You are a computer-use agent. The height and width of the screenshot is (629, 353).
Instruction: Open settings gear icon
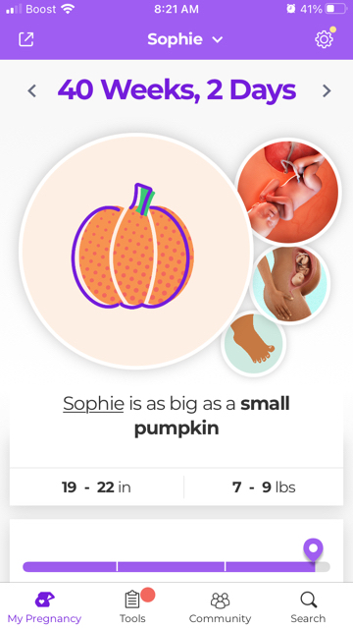click(324, 39)
